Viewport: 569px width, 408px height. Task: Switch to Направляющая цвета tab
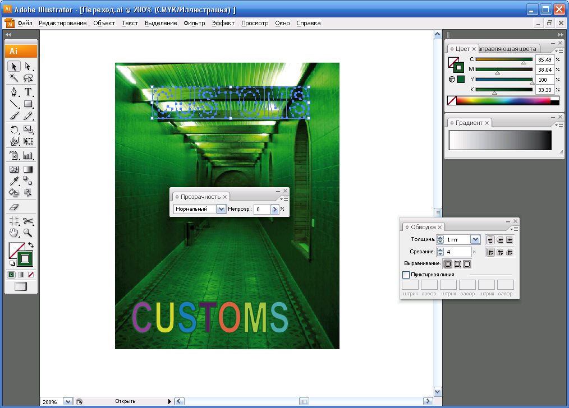508,49
